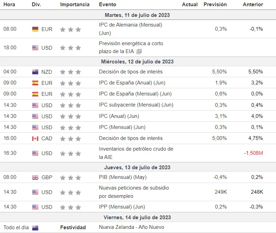
Task: Click the Importancia column header
Action: (75, 4)
